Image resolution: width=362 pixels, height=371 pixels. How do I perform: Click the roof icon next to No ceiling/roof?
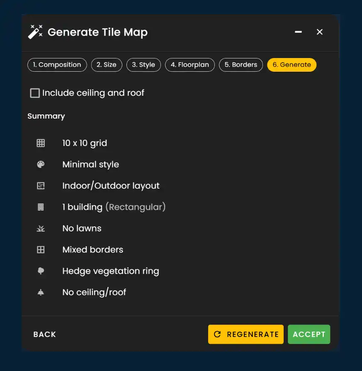40,292
